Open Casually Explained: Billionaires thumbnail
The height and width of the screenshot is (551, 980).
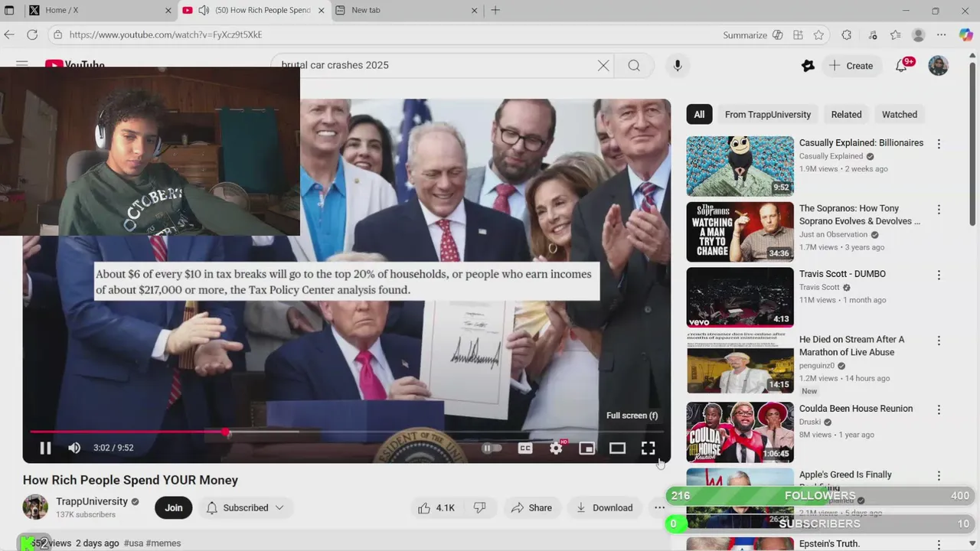(740, 166)
